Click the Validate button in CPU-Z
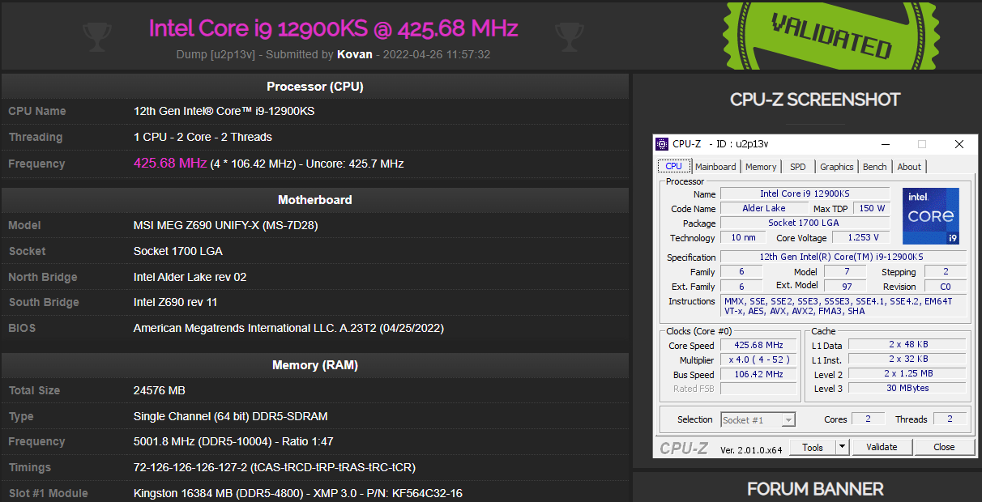Screen dimensions: 982x502 [x=882, y=447]
